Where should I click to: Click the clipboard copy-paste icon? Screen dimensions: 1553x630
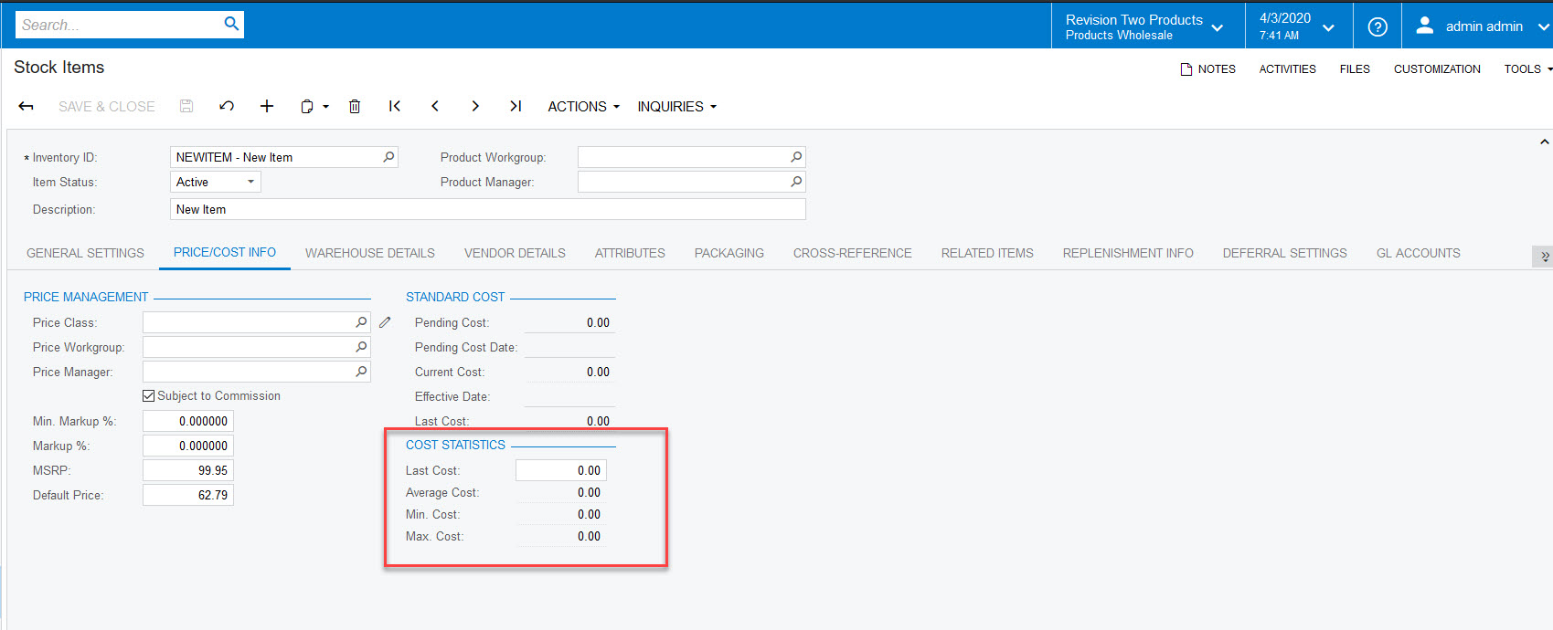click(307, 107)
